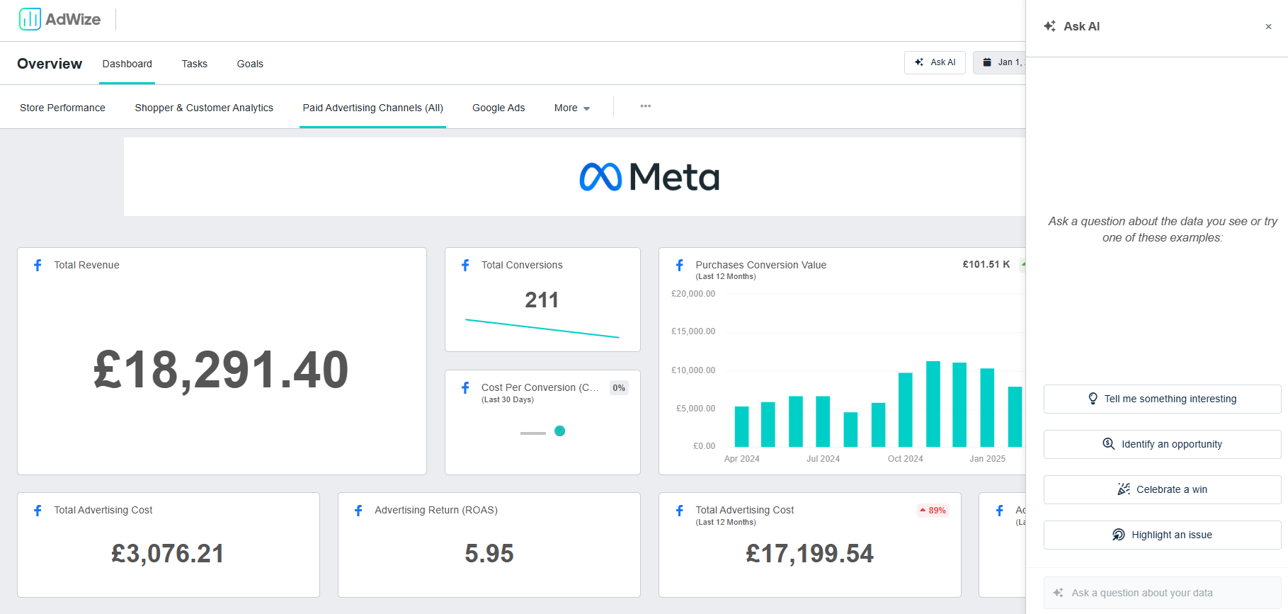
Task: Click the AdWize logo icon
Action: pyautogui.click(x=30, y=19)
